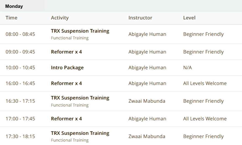Screen dimensions: 242x145
Task: Click the 10:00 - 10:45 time slot
Action: click(20, 68)
